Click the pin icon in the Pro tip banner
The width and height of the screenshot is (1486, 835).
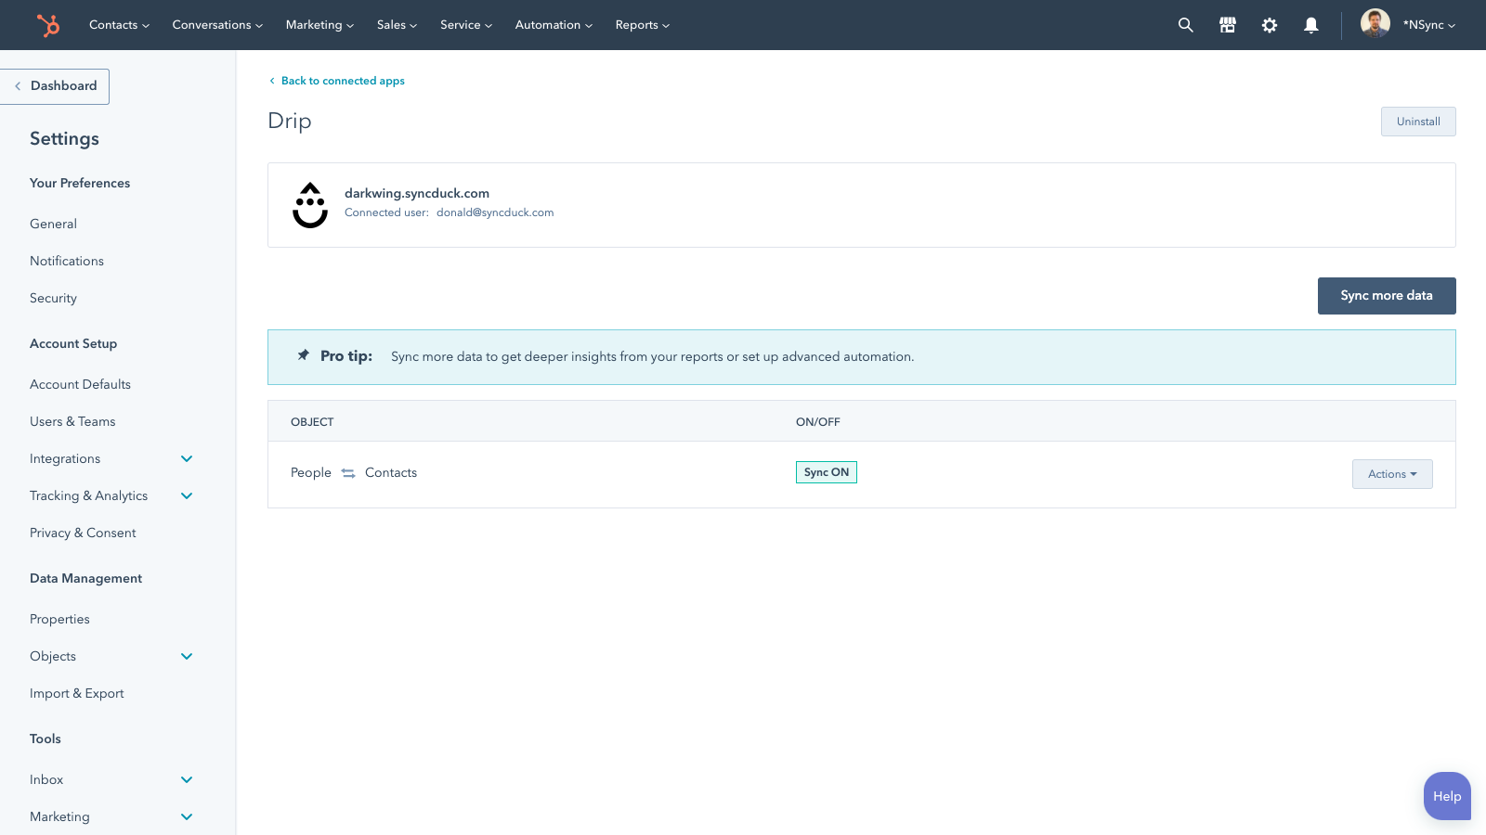(x=303, y=354)
